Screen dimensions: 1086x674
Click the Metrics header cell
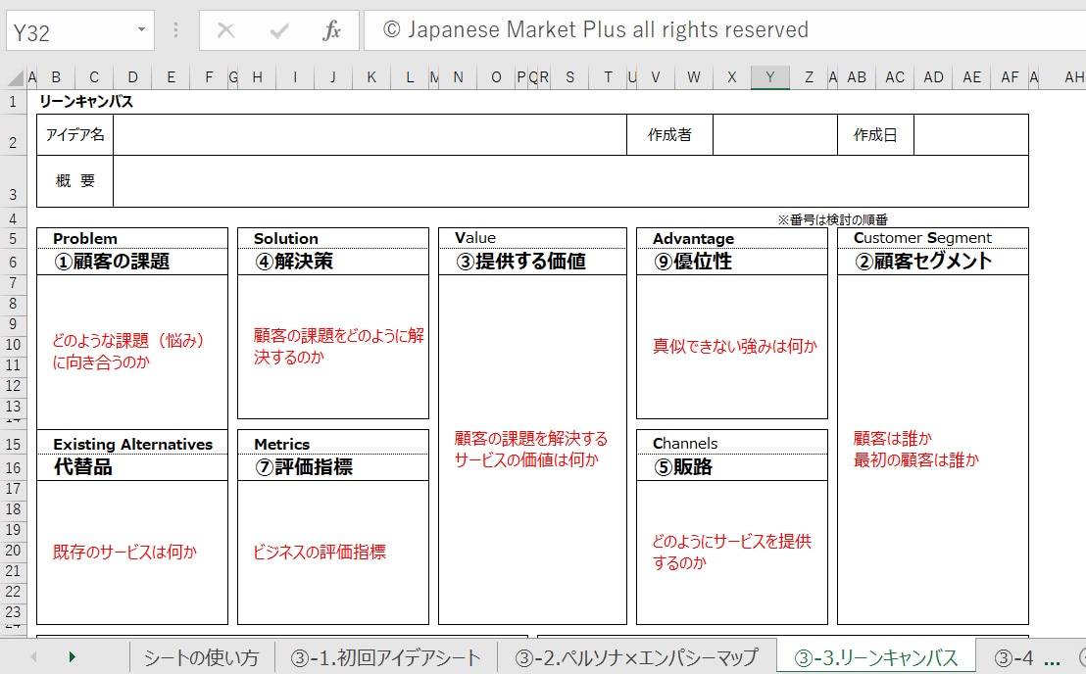(333, 444)
